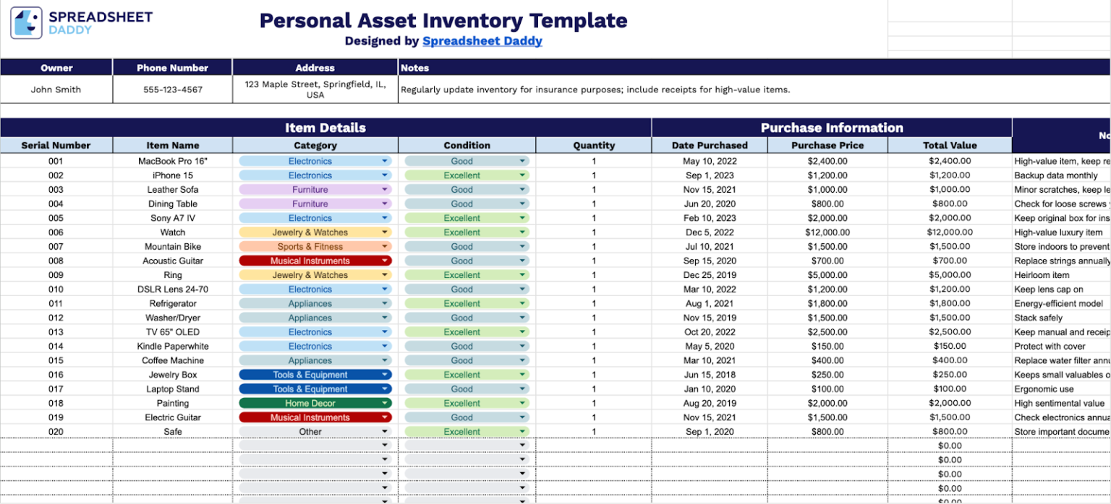Viewport: 1111px width, 504px height.
Task: Open Category dropdown for MacBook Pro 16"
Action: [x=384, y=160]
